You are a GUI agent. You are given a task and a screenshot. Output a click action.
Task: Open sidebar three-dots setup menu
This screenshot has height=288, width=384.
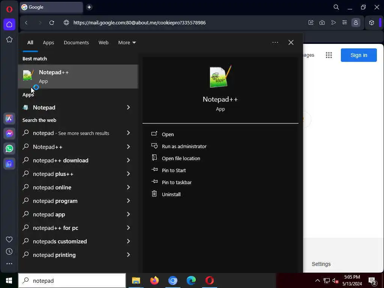click(x=9, y=264)
